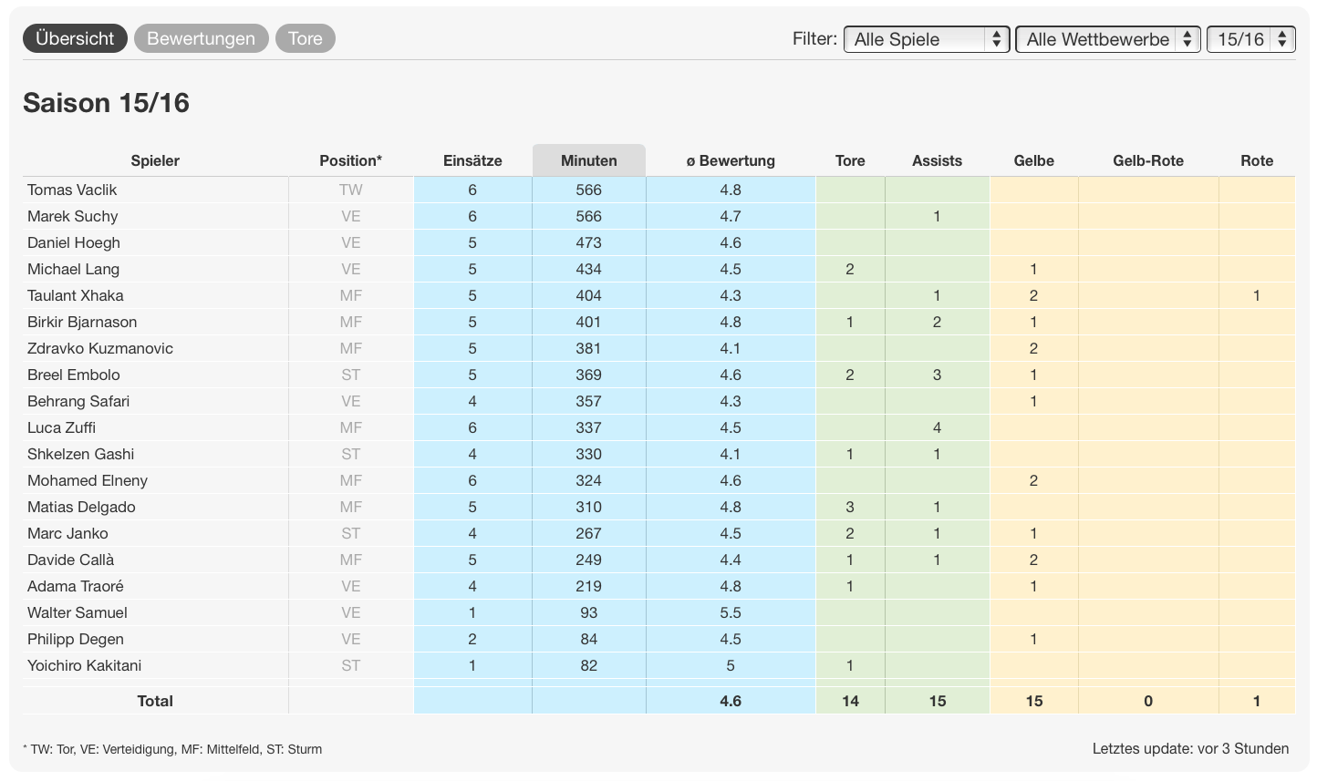
Task: Sort the table by Minuten
Action: [x=588, y=160]
